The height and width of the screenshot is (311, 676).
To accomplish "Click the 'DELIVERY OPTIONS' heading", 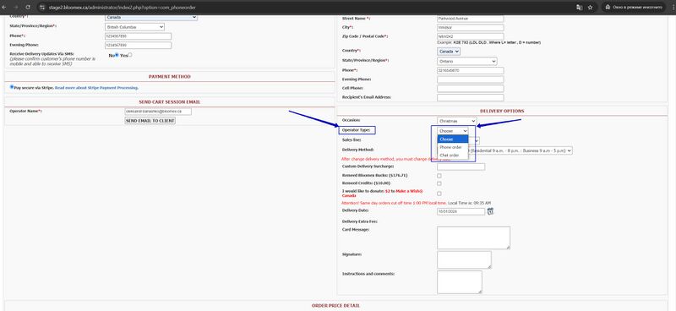I will 502,112.
